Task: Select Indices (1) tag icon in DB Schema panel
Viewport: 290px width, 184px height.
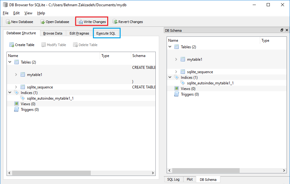Action: [x=177, y=77]
